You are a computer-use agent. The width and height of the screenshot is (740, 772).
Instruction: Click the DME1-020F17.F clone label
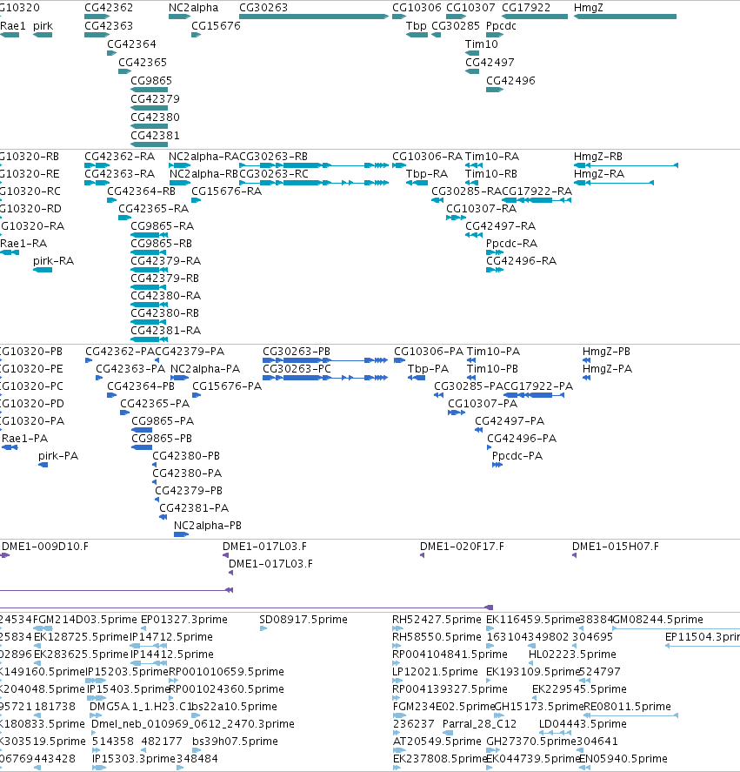tap(462, 547)
